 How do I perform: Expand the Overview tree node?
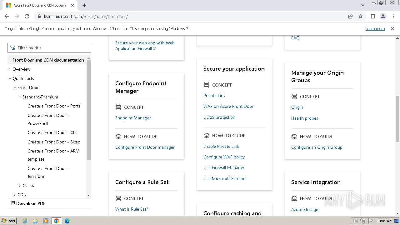(10, 69)
